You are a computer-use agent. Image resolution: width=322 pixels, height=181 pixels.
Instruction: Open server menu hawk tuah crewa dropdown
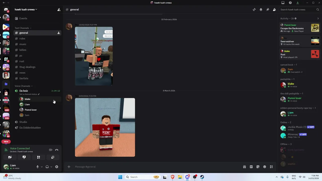tap(26, 10)
